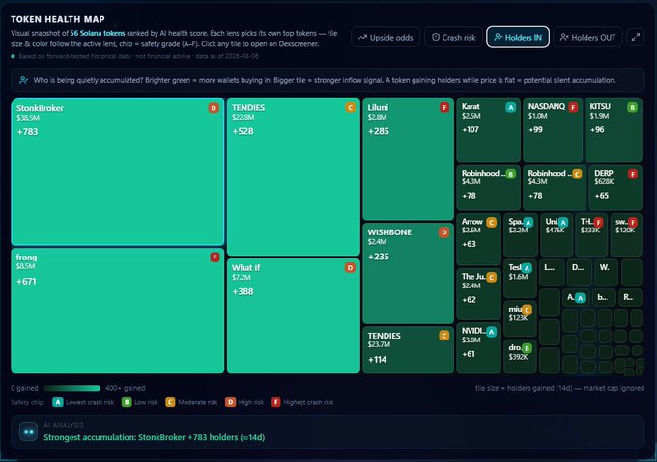Click the A grade chip on Karat
The height and width of the screenshot is (462, 657).
coord(511,107)
